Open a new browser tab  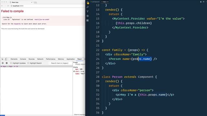[x=35, y=2]
